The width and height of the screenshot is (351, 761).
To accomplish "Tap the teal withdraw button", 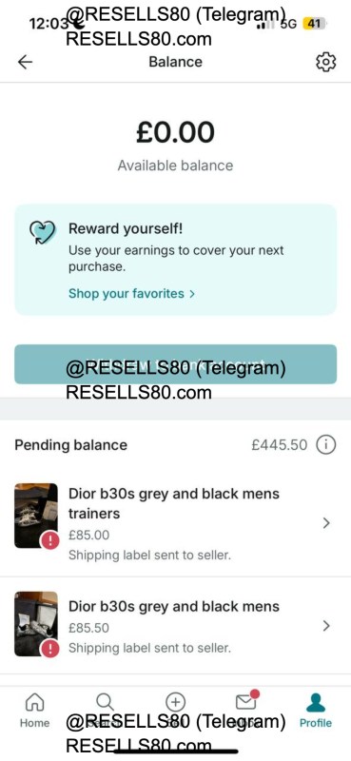I will (175, 364).
